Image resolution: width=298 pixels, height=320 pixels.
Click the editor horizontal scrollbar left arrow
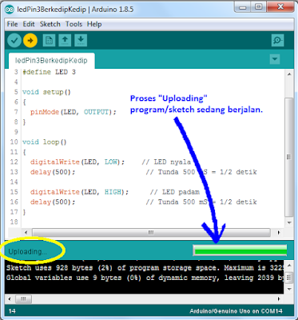point(26,233)
